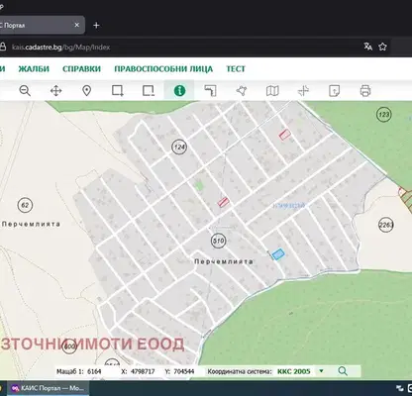Click the Перчемлията label under 510

tap(224, 261)
